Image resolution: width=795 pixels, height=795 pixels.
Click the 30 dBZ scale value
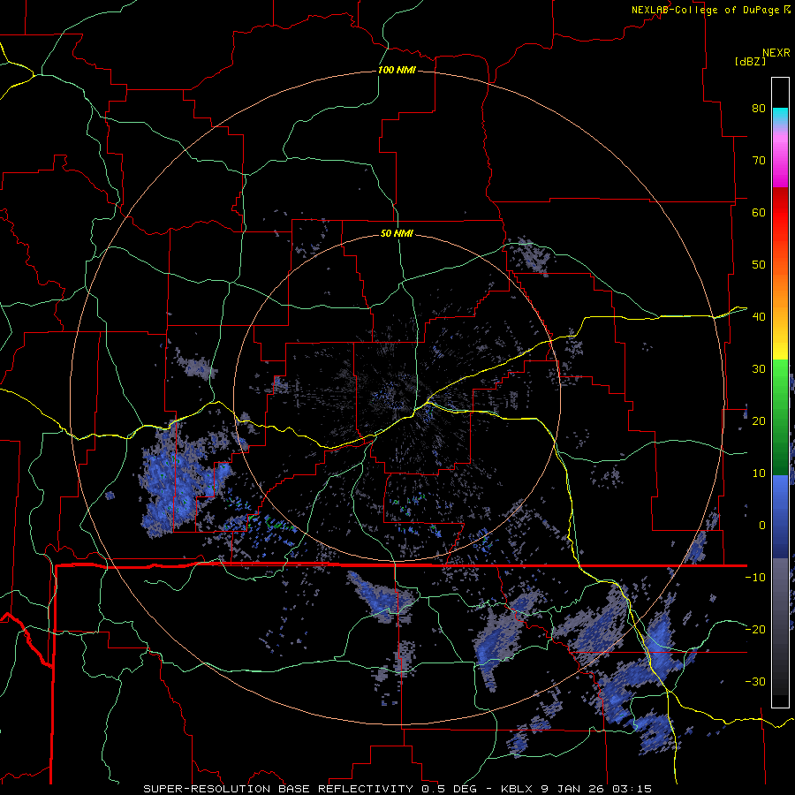[759, 368]
